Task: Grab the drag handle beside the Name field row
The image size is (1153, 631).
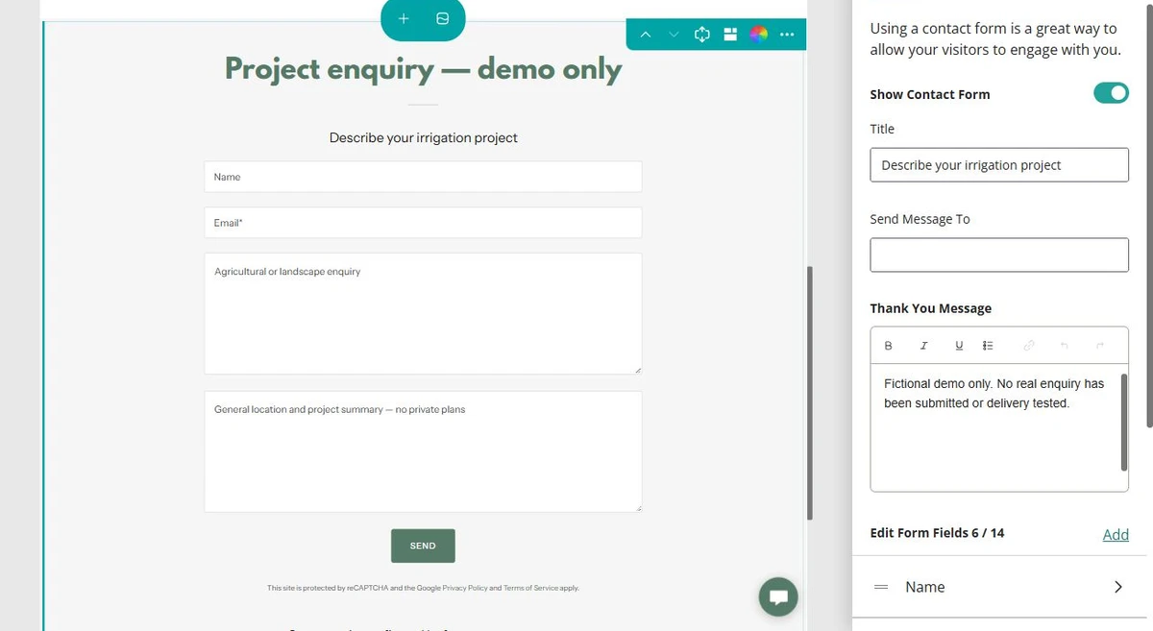Action: pyautogui.click(x=880, y=587)
